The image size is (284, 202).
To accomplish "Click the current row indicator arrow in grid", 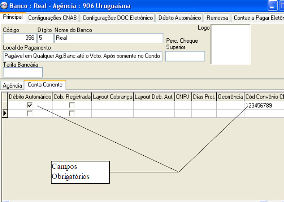I will pyautogui.click(x=5, y=113).
